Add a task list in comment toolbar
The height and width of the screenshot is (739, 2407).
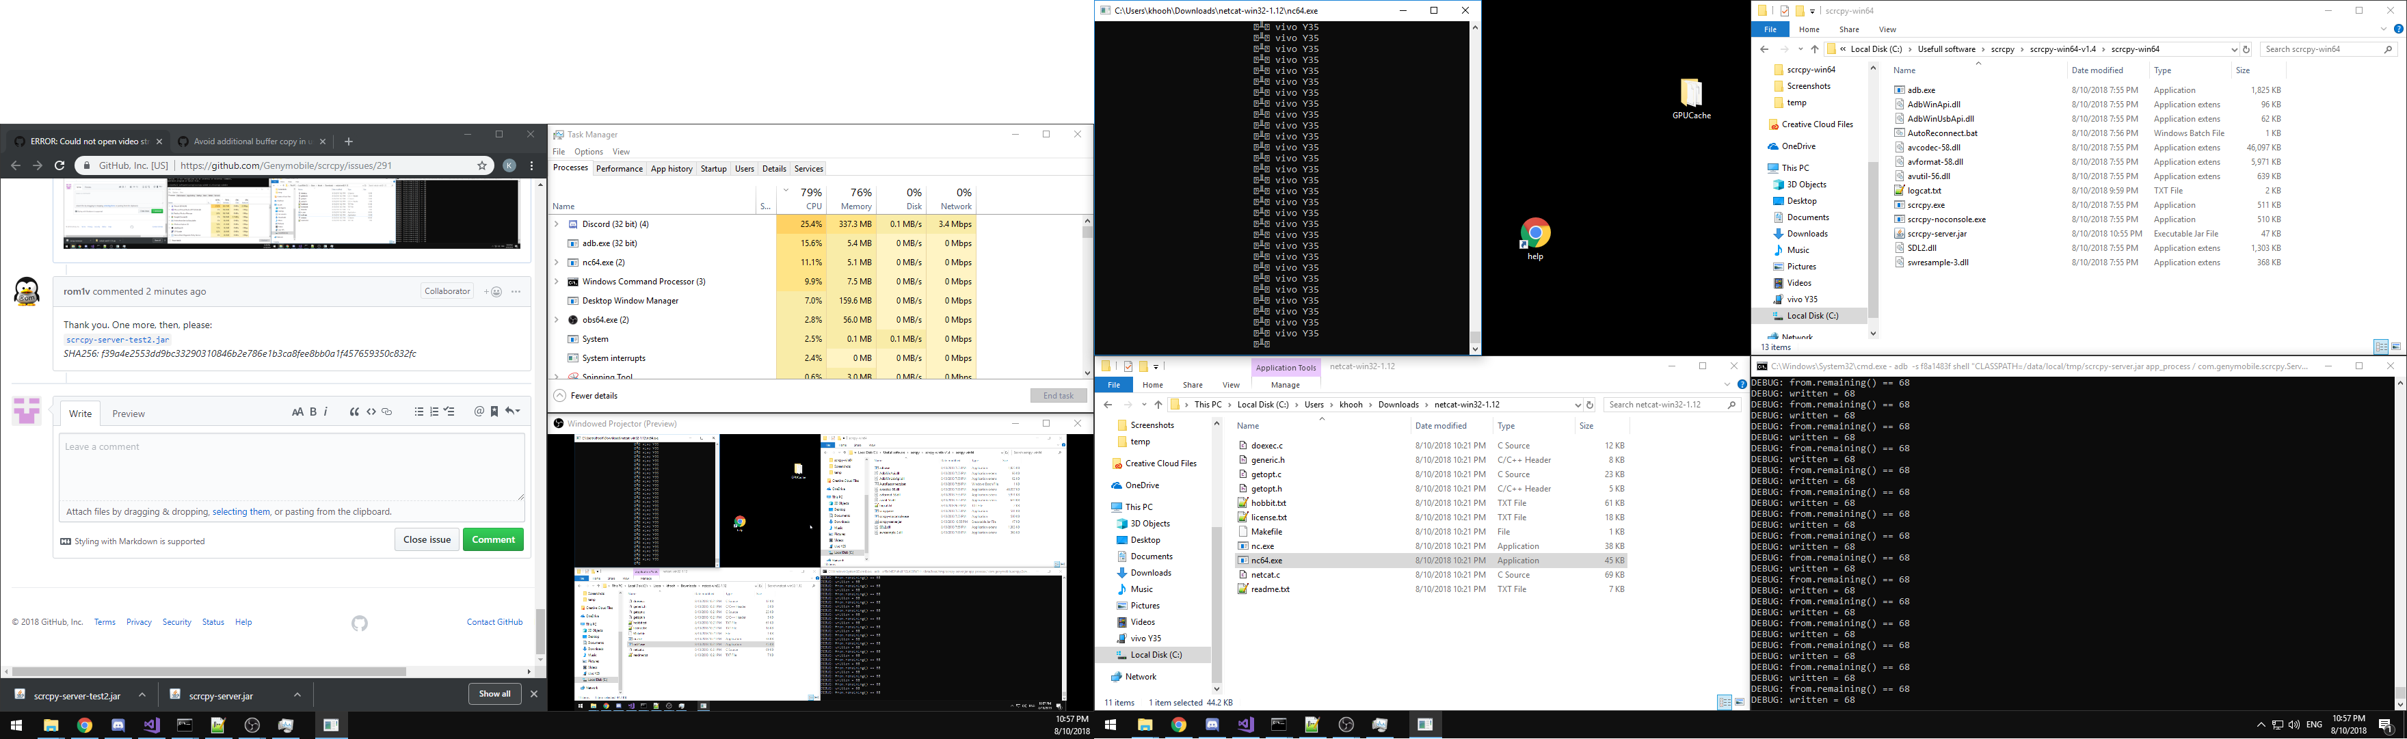point(449,412)
